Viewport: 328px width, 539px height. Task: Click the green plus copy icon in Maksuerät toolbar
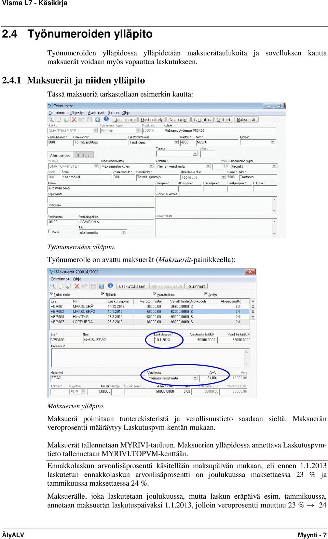pos(69,286)
